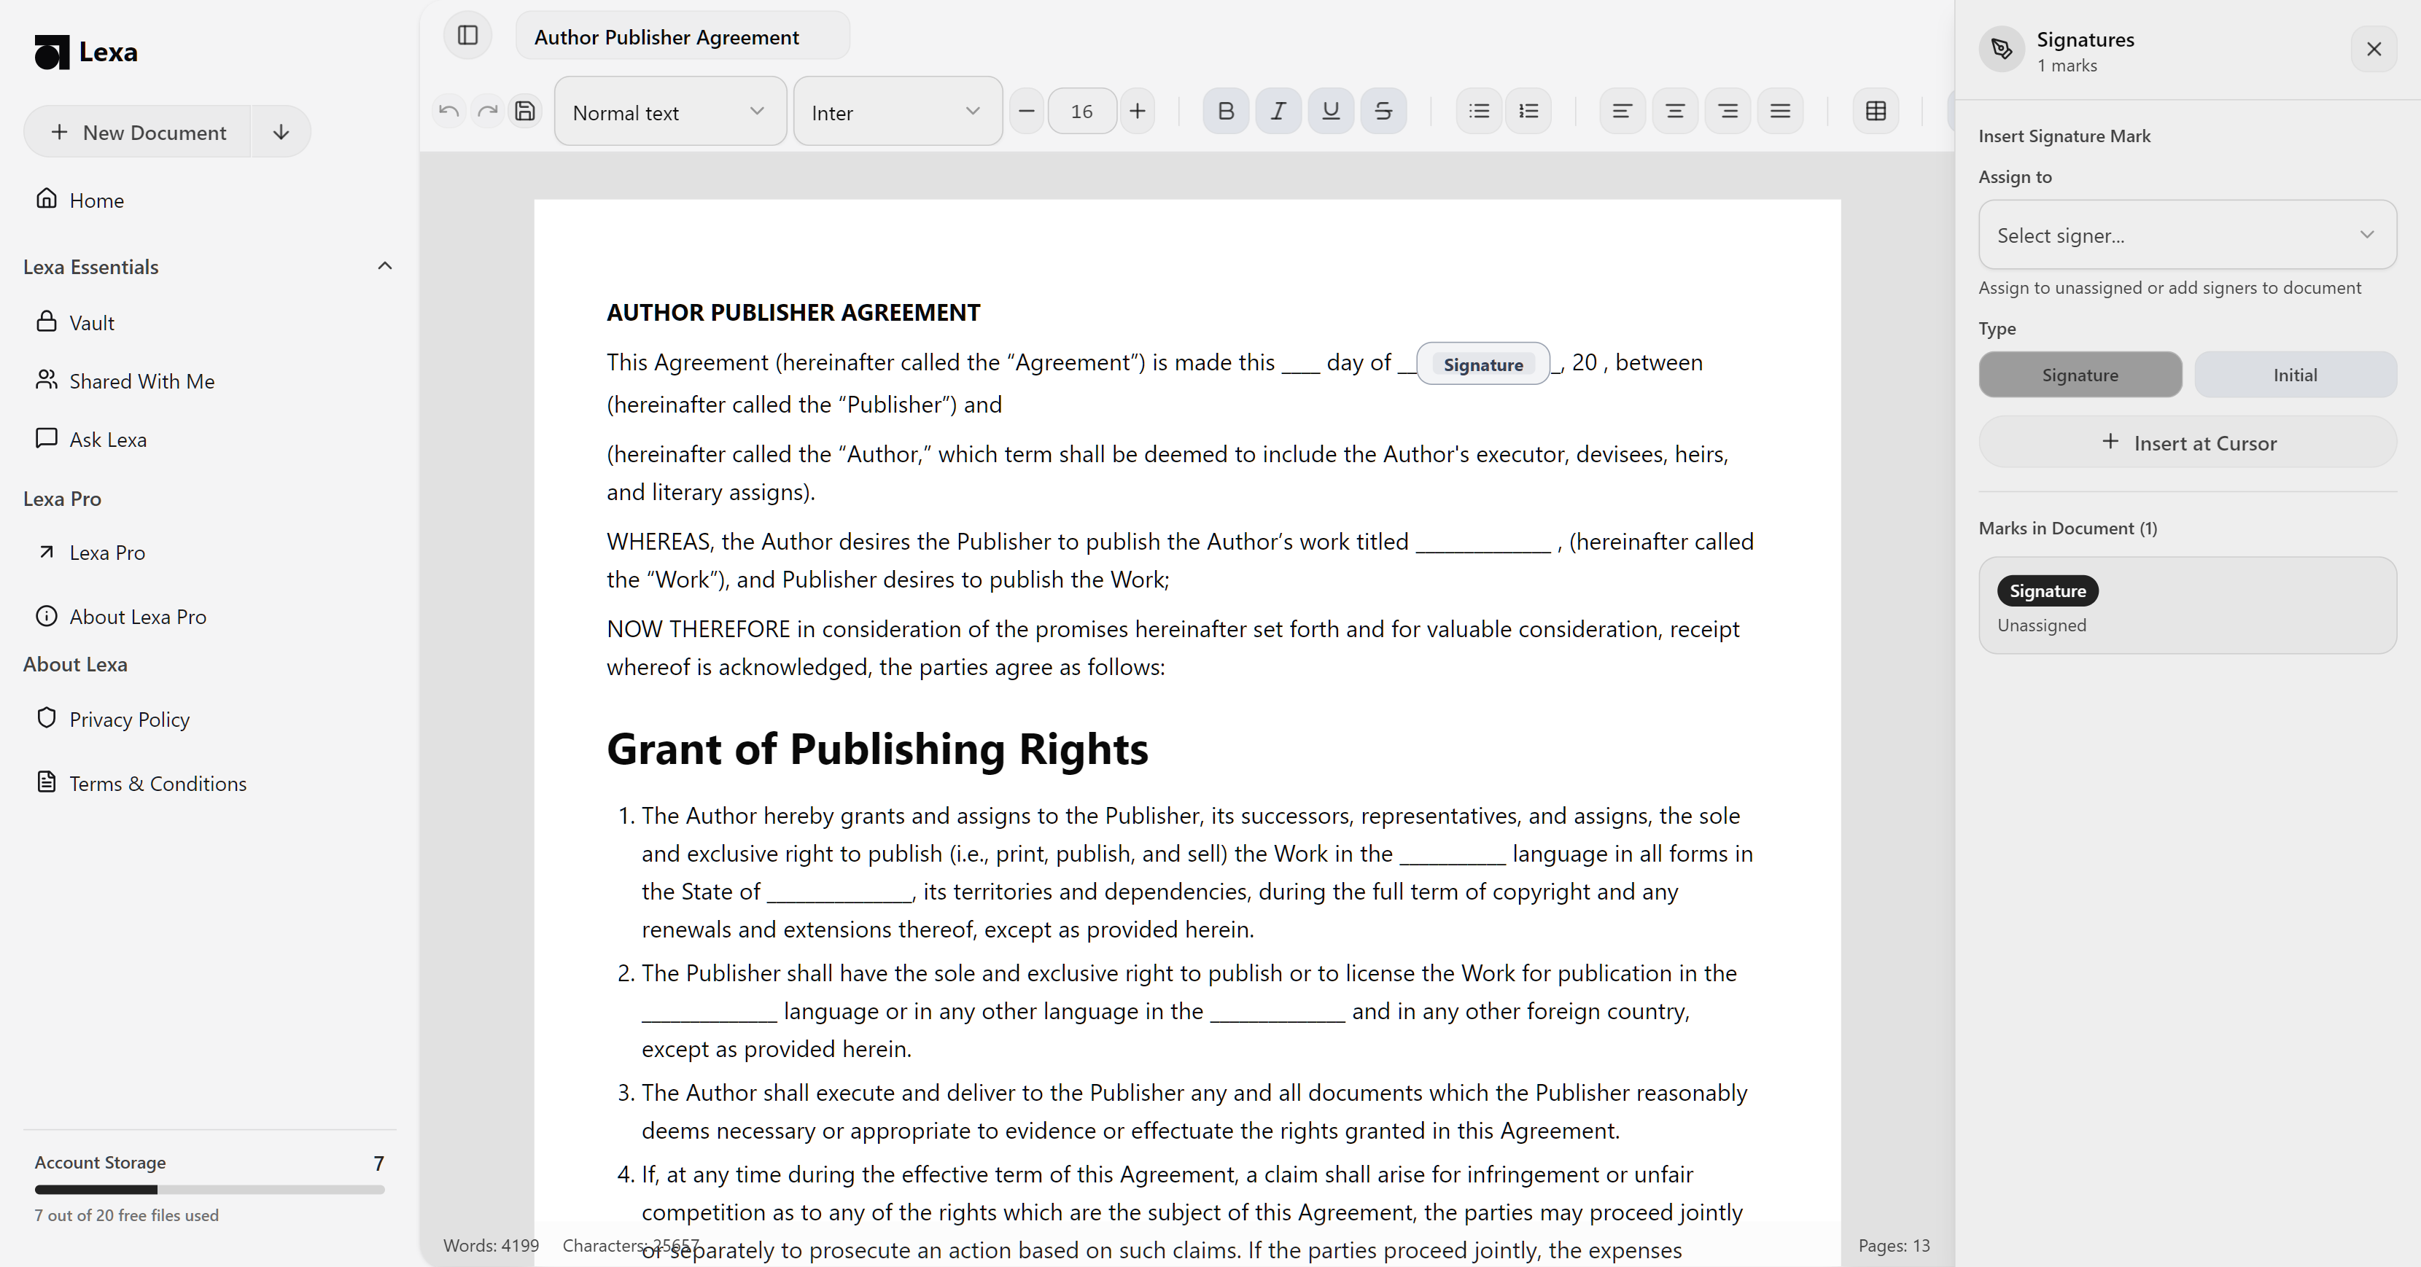Open the Select signer dropdown

pyautogui.click(x=2186, y=235)
